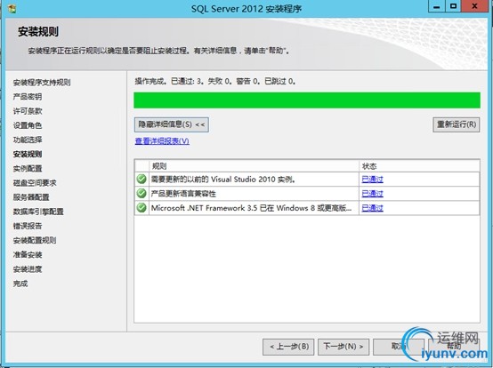Click rule text 产品更新语言兼容性

[183, 194]
